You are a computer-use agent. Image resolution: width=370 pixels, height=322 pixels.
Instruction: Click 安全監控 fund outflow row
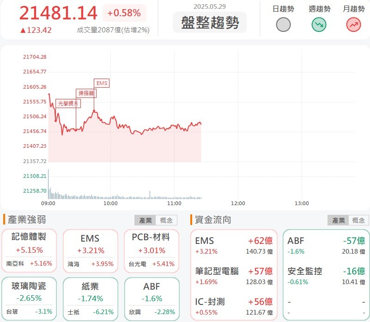(326, 275)
